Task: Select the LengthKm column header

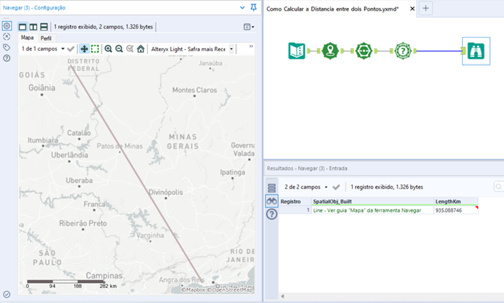Action: pos(456,201)
